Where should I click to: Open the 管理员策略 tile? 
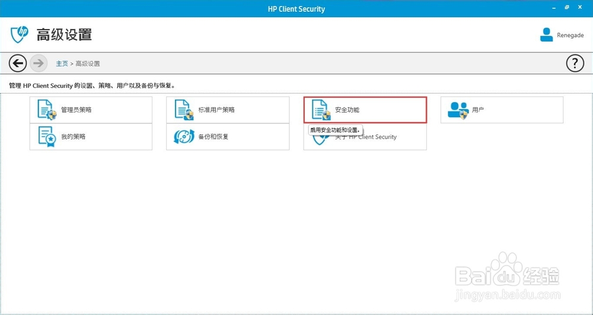coord(91,110)
